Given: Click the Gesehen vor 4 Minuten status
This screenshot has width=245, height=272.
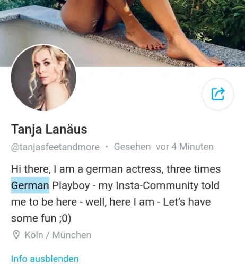Looking at the screenshot, I should point(164,147).
